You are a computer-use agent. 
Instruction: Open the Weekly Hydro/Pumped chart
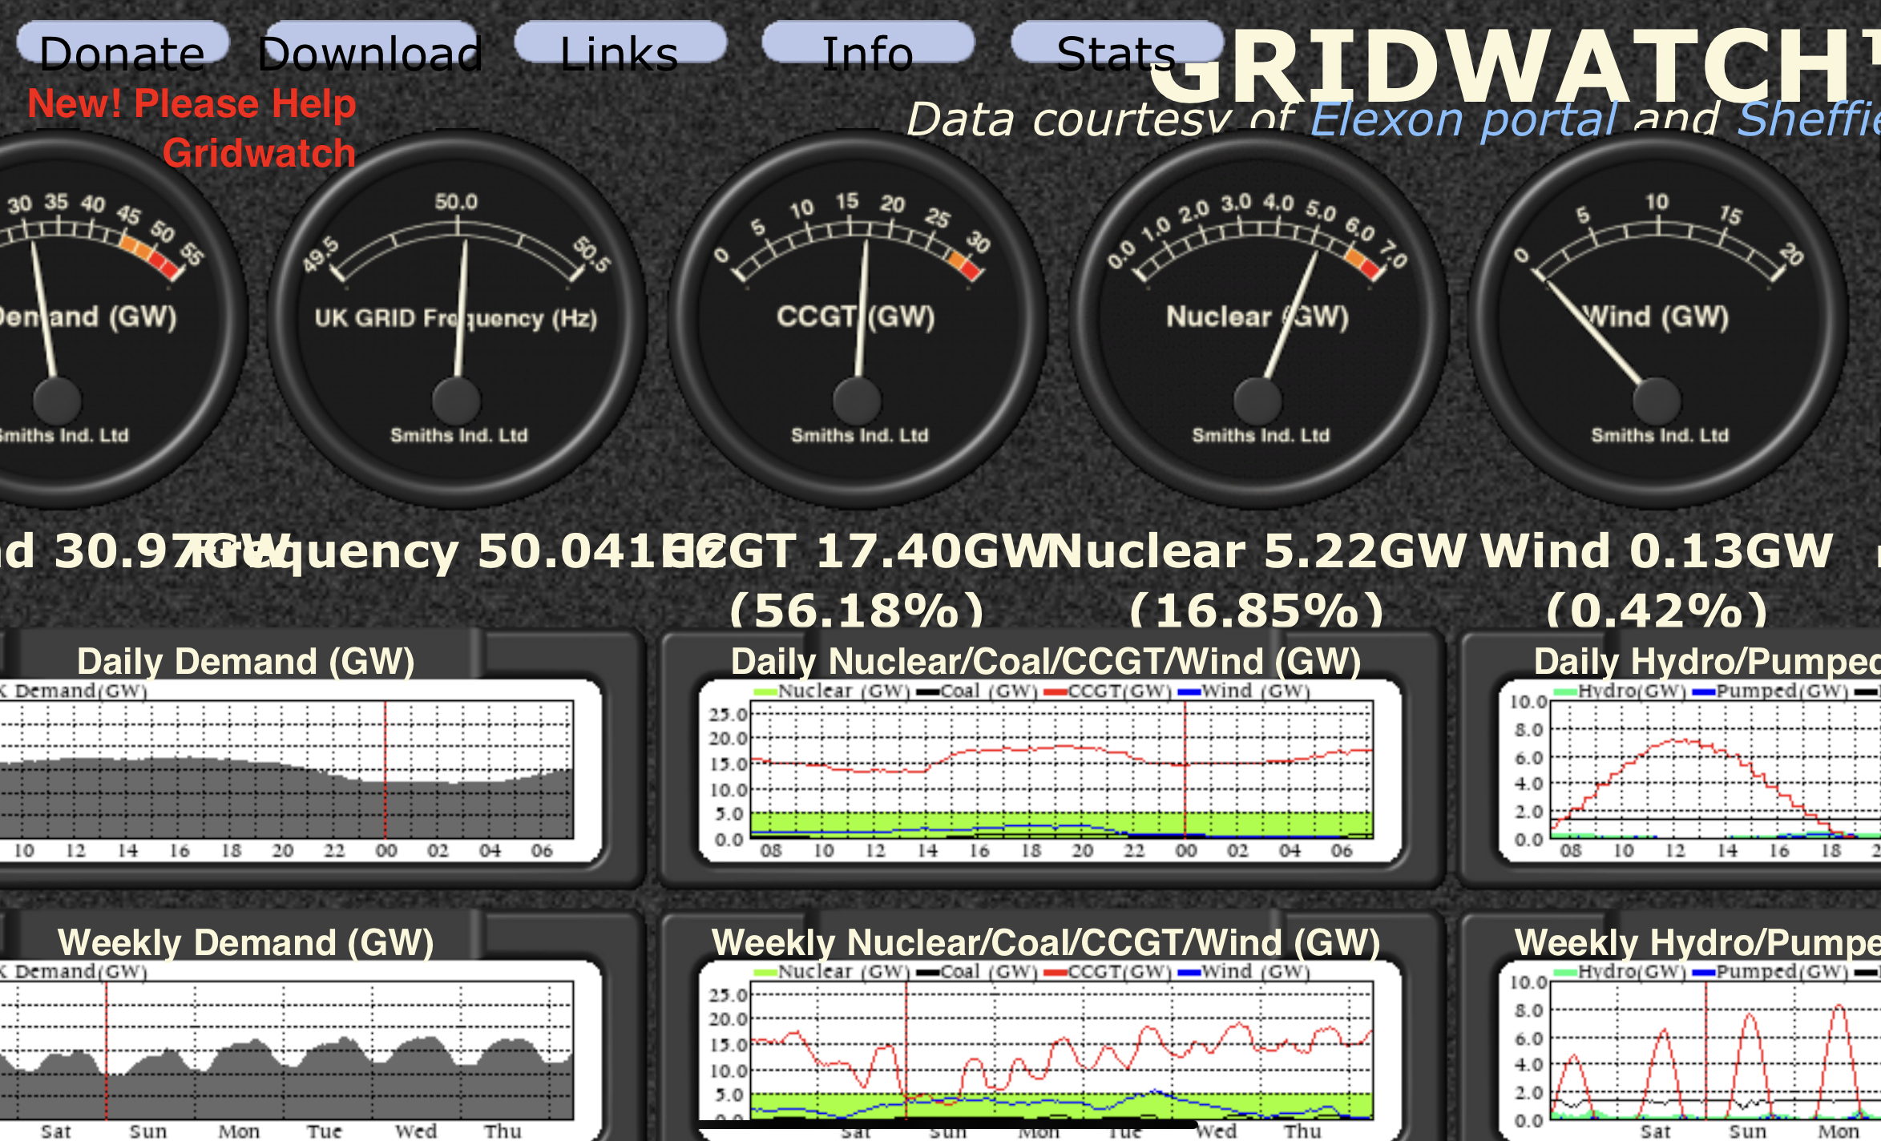click(1689, 1050)
